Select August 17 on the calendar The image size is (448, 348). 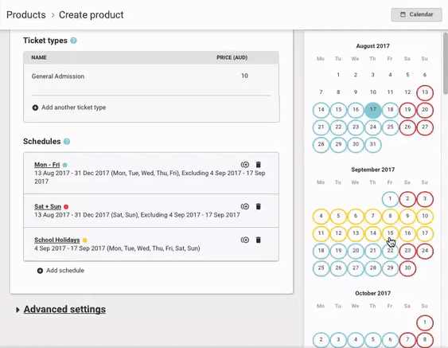pos(373,110)
